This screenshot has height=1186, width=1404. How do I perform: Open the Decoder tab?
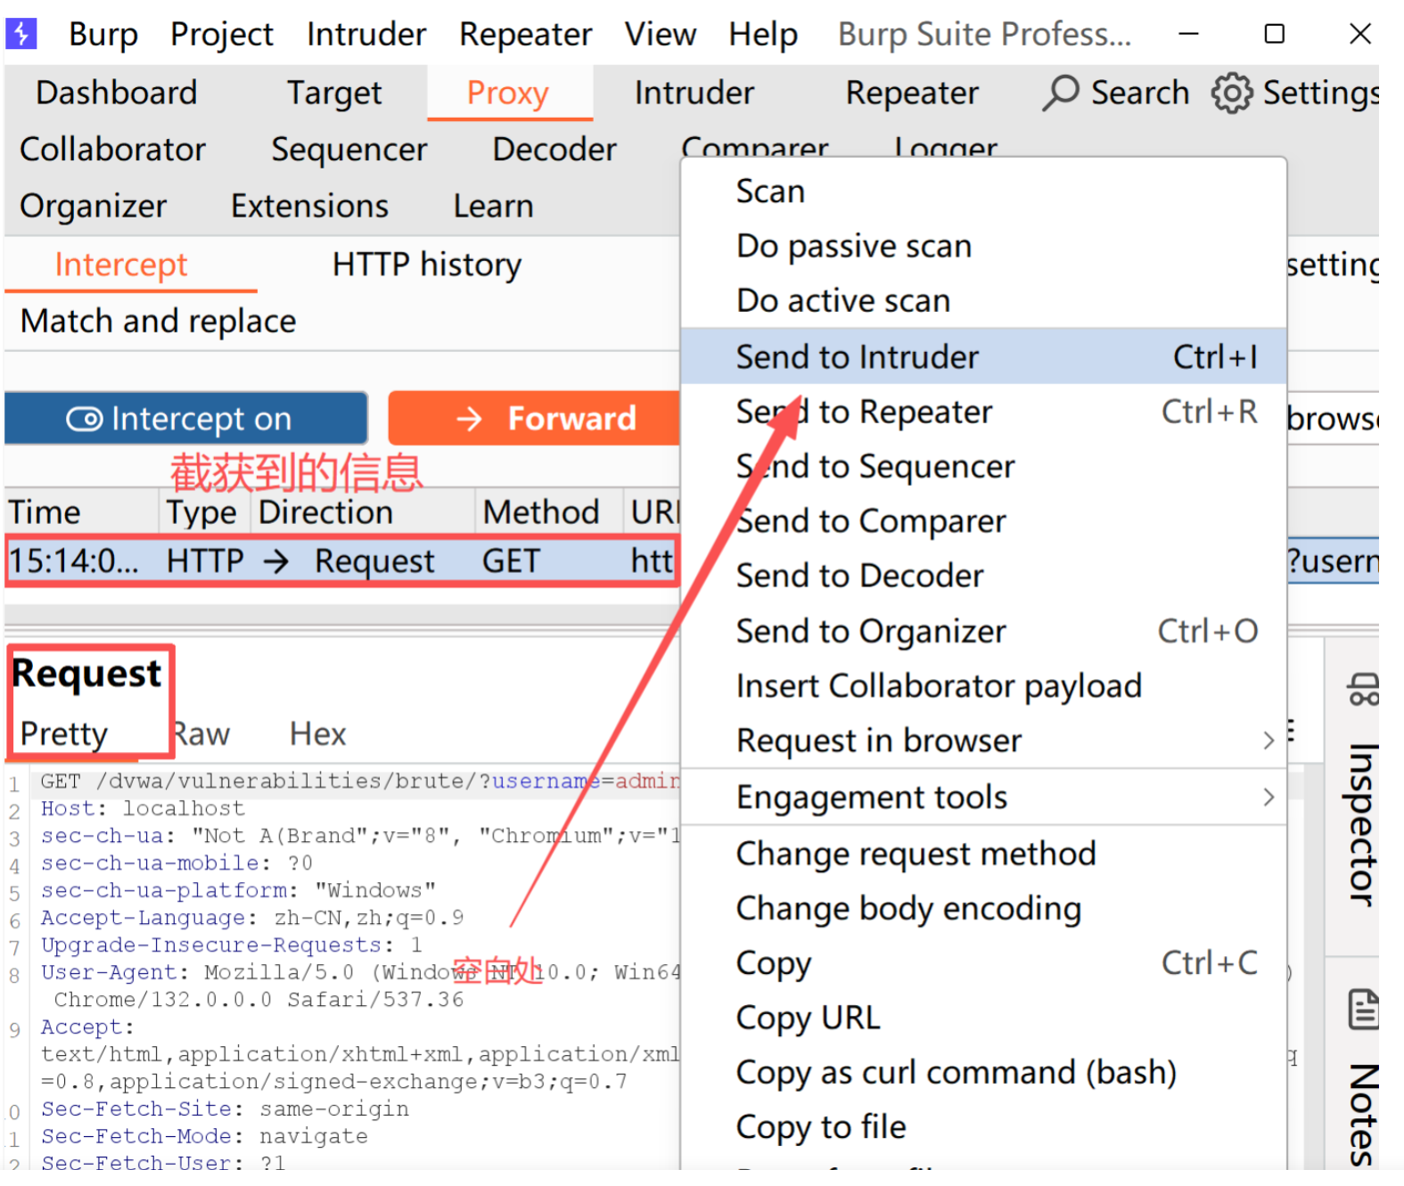tap(554, 149)
